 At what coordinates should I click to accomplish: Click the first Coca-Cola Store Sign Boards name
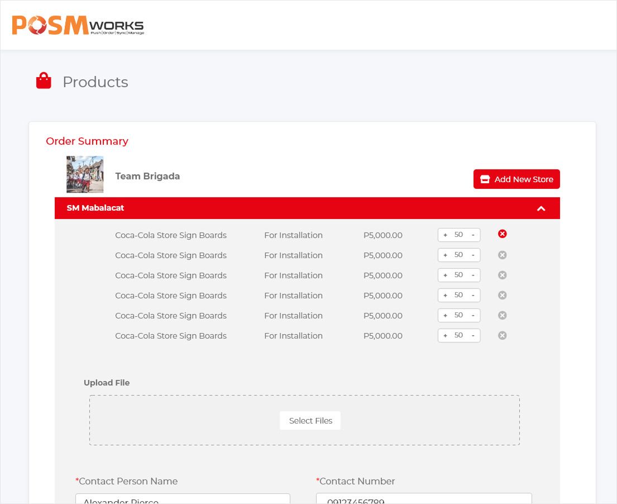click(171, 235)
